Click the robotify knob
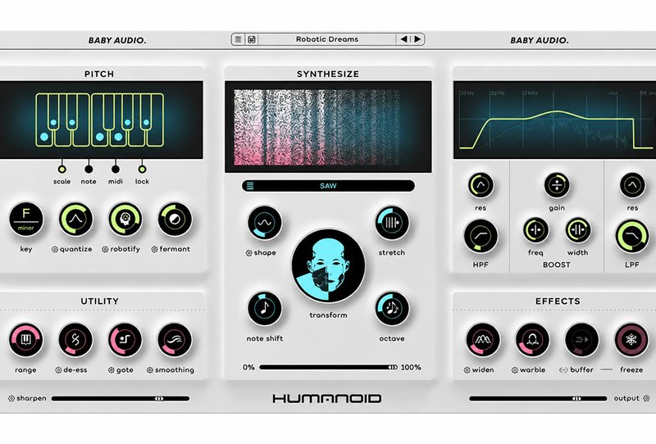Screen dimensions: 656x444 pos(125,220)
